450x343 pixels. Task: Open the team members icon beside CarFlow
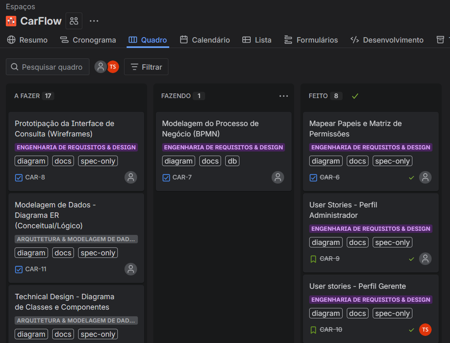[x=74, y=21]
